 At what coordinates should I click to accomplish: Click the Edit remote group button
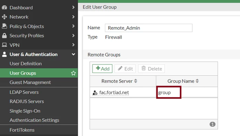point(125,69)
